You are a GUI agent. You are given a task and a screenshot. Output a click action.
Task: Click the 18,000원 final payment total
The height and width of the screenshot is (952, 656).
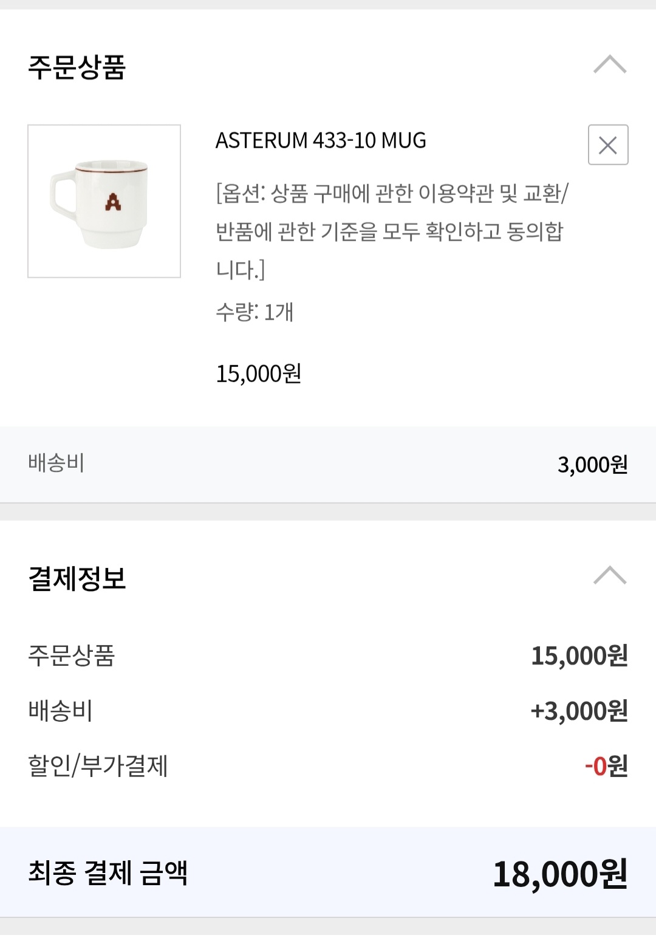point(559,874)
